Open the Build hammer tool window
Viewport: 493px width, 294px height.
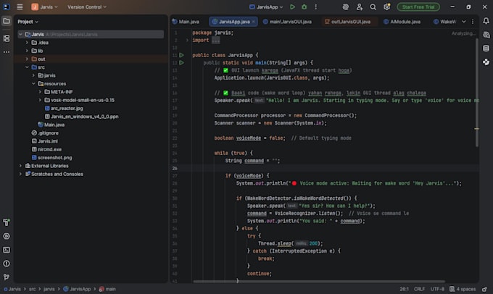pyautogui.click(x=7, y=222)
